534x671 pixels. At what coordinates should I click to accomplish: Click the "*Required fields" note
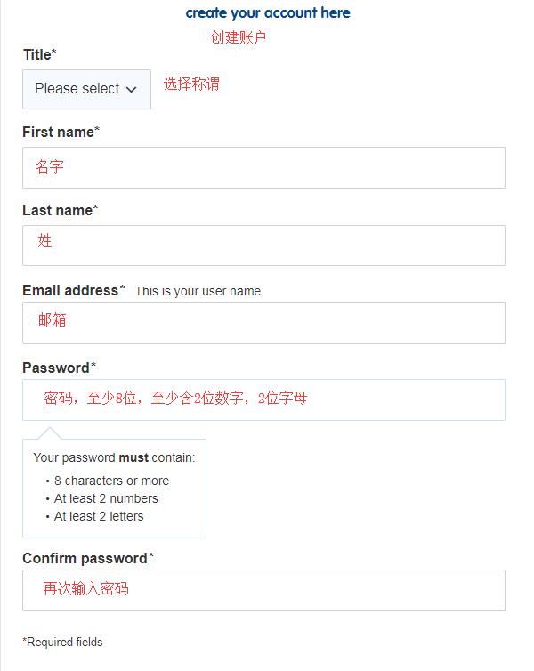point(62,642)
